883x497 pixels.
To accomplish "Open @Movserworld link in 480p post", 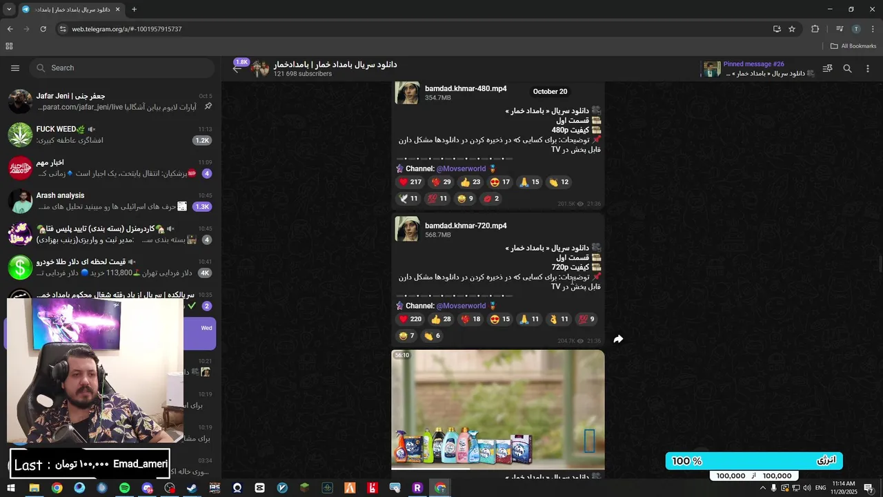I will click(462, 168).
